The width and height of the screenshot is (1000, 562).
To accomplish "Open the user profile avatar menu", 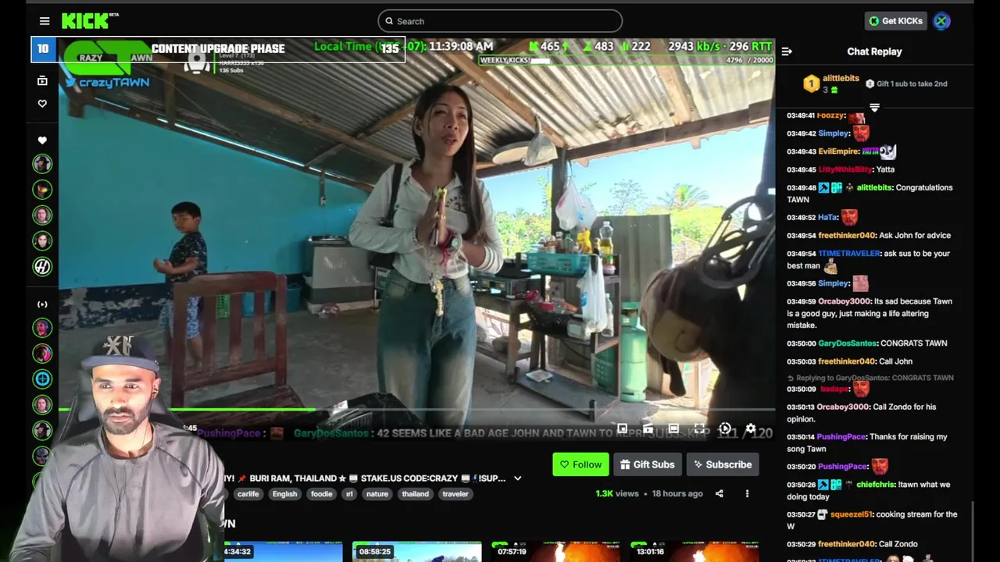I will pyautogui.click(x=941, y=21).
